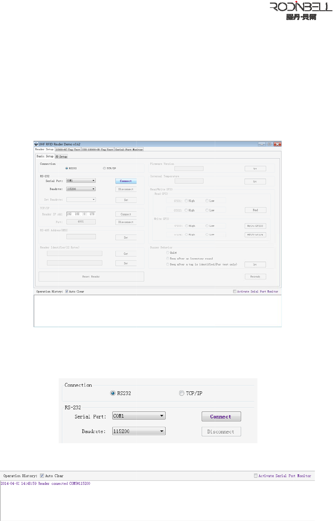Click the Reader Identifier Get button
Screen dimensions: 333x521
[x=126, y=254]
